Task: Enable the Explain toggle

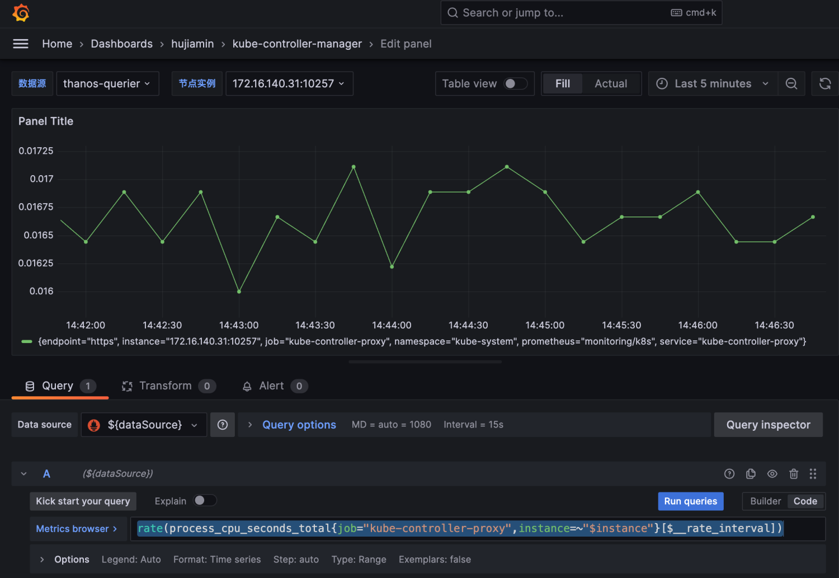Action: click(x=205, y=501)
